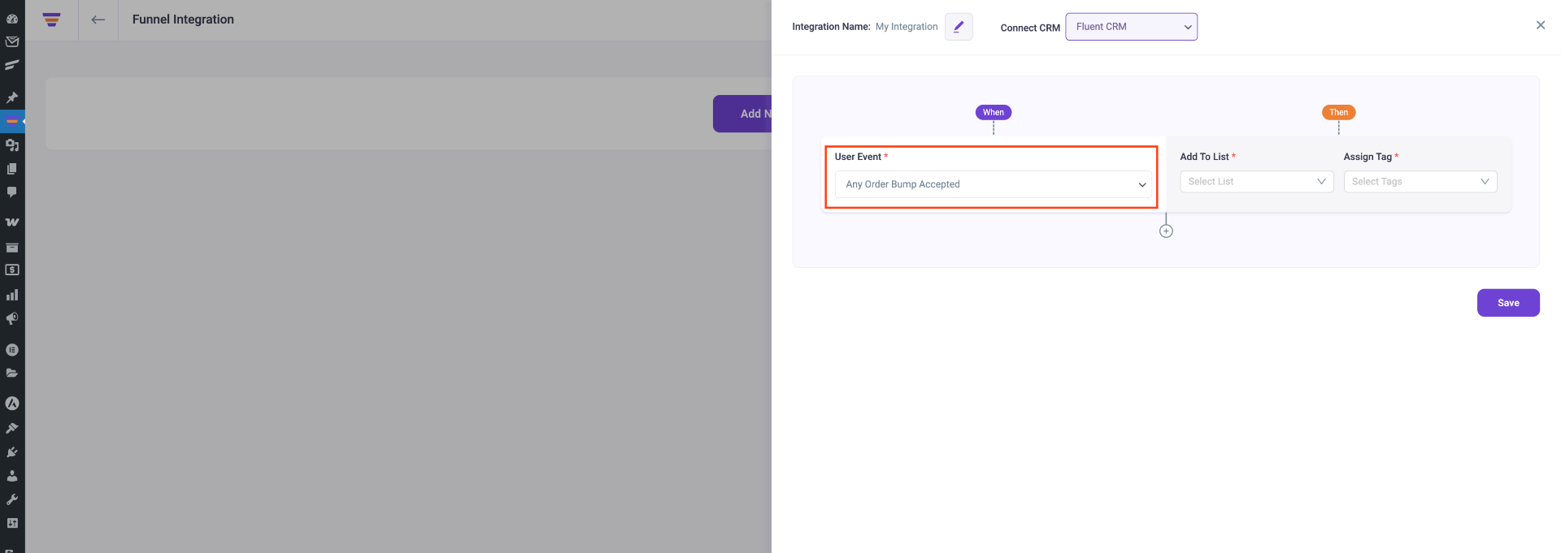Save the integration
1561x553 pixels.
[x=1508, y=303]
